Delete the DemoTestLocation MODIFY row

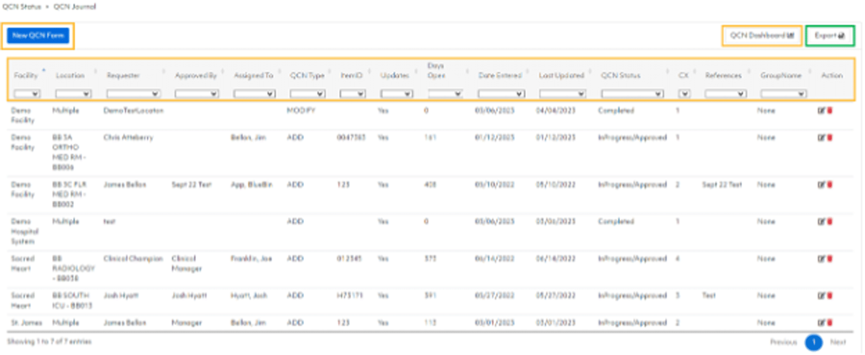[830, 111]
